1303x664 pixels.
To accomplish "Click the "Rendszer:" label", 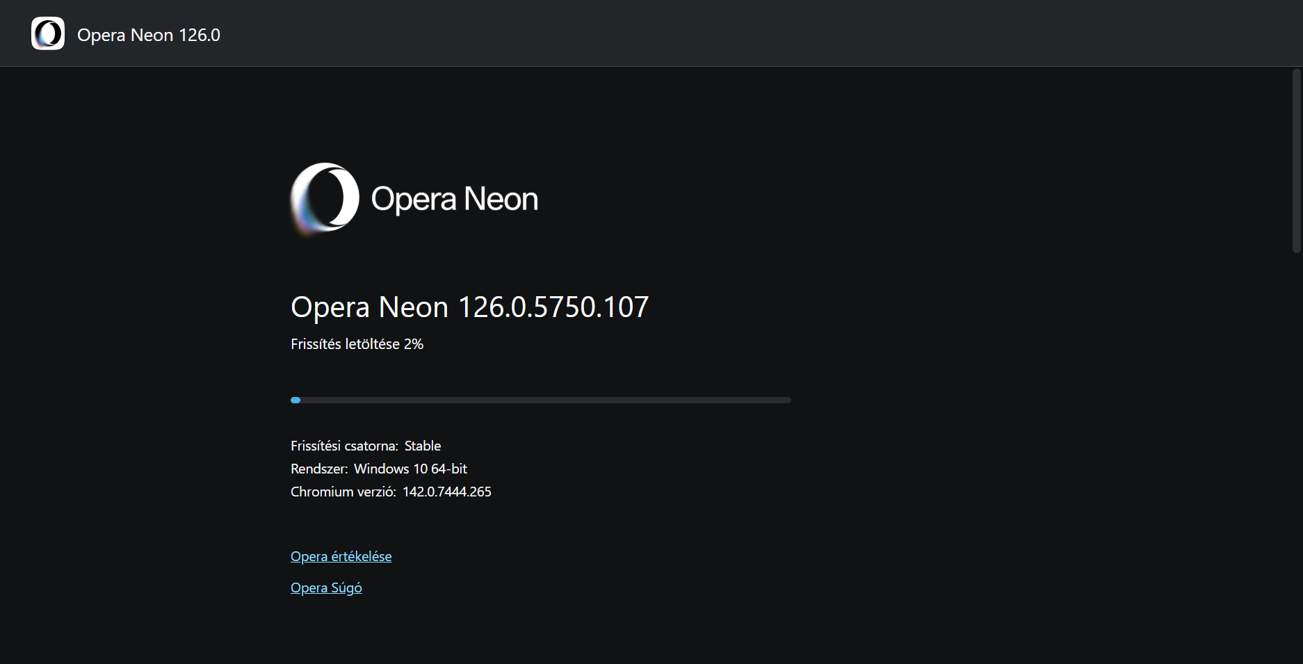I will pos(319,469).
